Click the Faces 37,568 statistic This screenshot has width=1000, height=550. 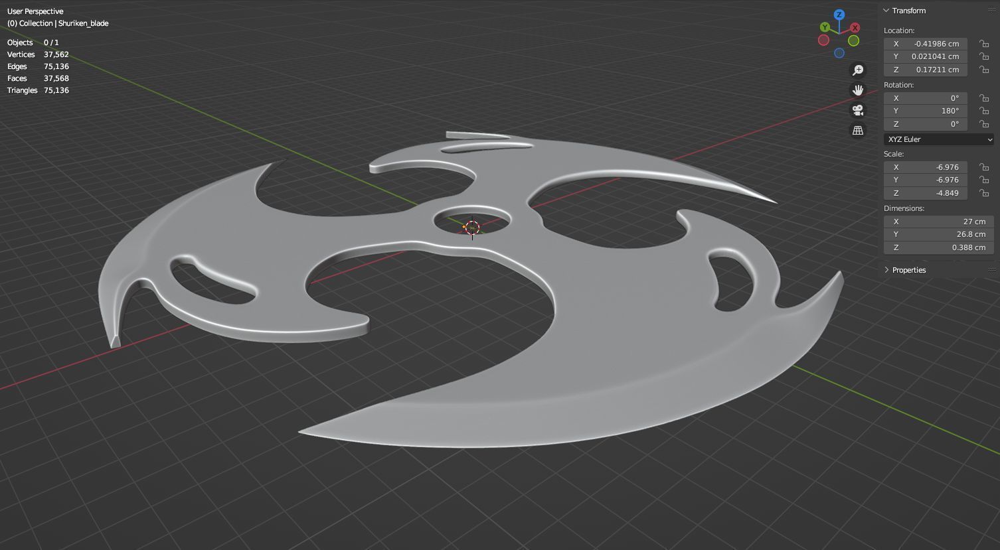[38, 78]
